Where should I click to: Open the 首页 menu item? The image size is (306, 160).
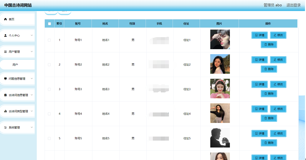point(17,19)
